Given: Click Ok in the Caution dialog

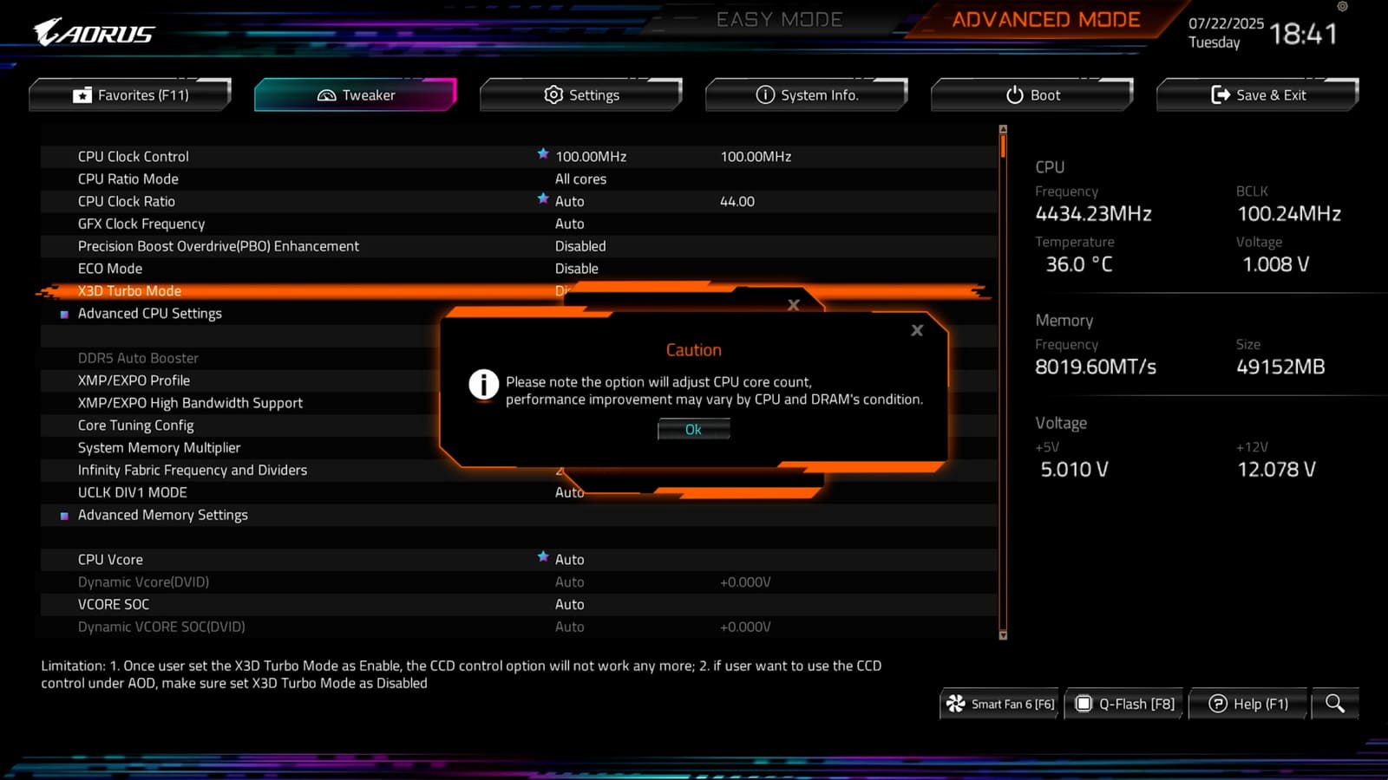Looking at the screenshot, I should click(693, 429).
